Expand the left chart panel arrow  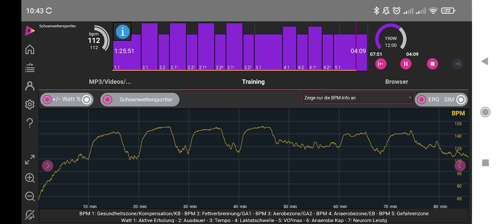[48, 166]
